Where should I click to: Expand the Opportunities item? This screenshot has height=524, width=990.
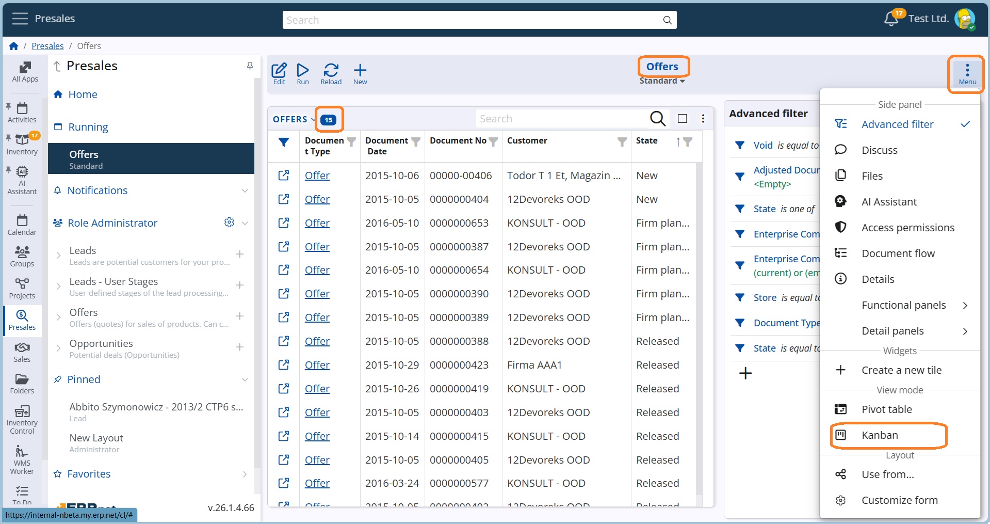(59, 347)
